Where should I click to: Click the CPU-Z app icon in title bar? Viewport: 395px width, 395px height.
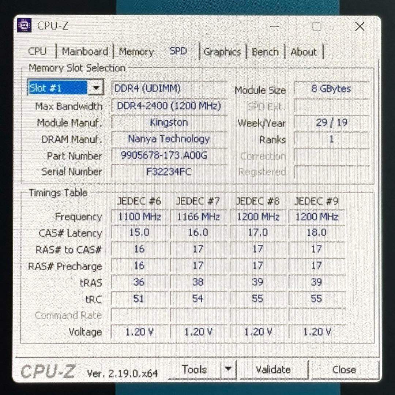click(x=24, y=25)
